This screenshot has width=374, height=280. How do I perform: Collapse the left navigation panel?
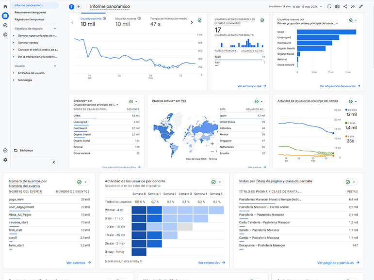click(54, 162)
